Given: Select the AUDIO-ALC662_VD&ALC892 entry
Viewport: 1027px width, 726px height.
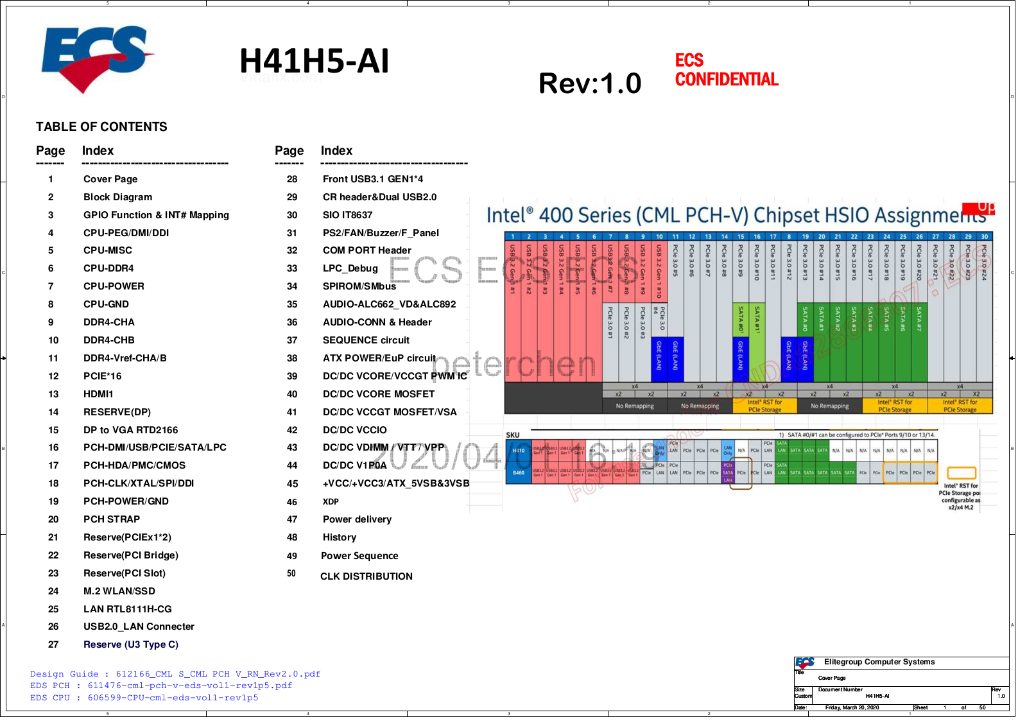Looking at the screenshot, I should click(x=390, y=304).
